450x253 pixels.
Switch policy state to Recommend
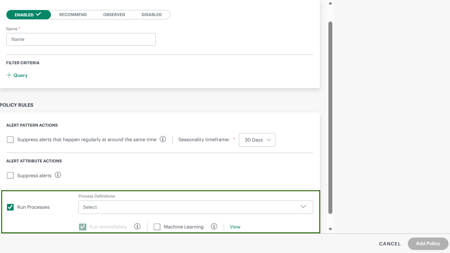pyautogui.click(x=73, y=15)
